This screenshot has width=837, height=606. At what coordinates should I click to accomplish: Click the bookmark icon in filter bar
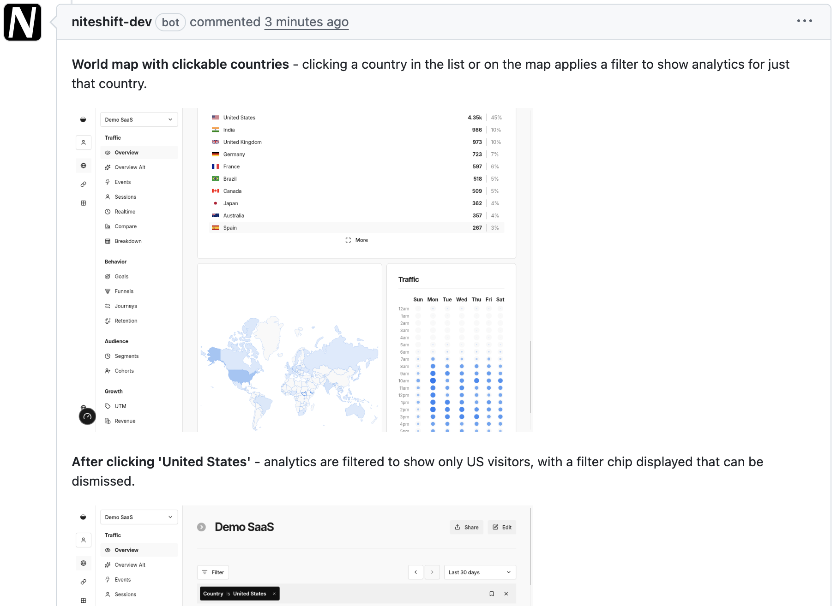[492, 594]
